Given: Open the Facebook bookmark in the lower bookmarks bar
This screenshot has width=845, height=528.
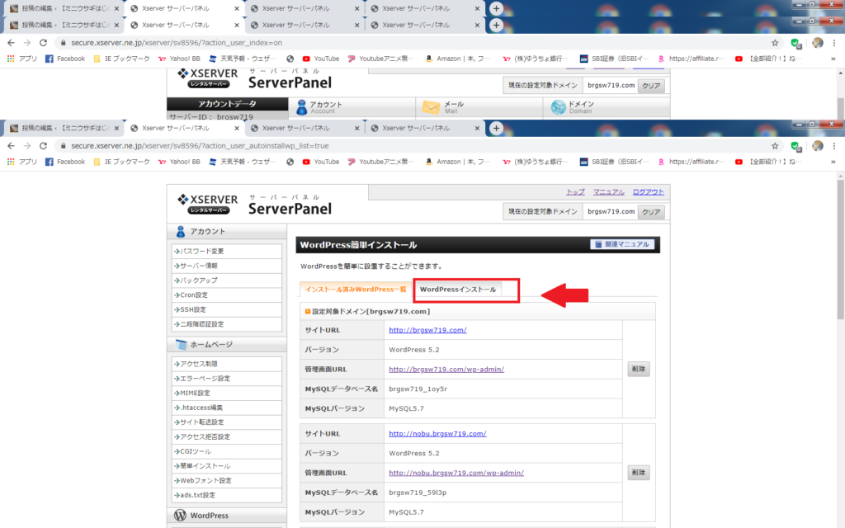Looking at the screenshot, I should click(65, 162).
